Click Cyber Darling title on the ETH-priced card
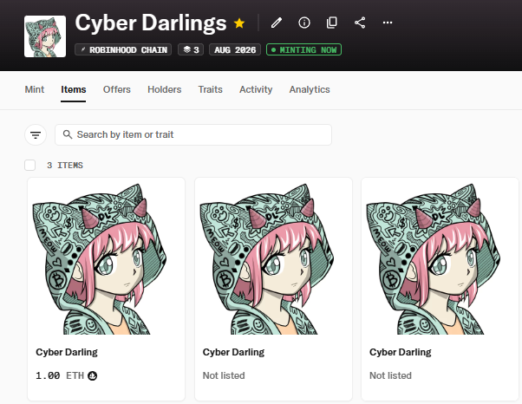The height and width of the screenshot is (404, 522). pos(67,352)
